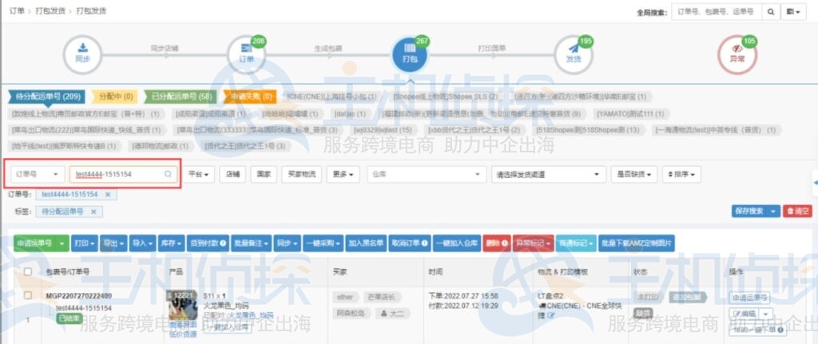818x344 pixels.
Task: Click 申请运单号 in the row actions
Action: pos(749,298)
